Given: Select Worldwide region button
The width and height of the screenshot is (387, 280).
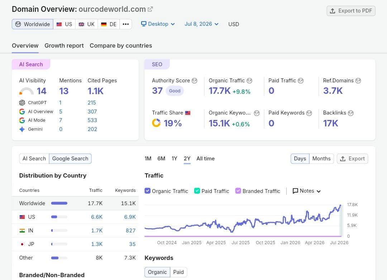Looking at the screenshot, I should point(33,24).
